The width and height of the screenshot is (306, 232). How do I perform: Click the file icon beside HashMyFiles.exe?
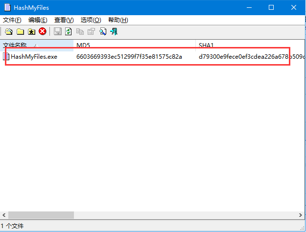6,56
